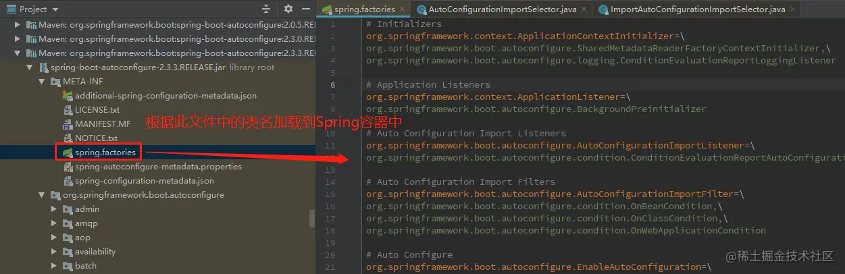Click the Project panel vertical scrollbar thumb
Viewport: 845px width, 274px height.
[x=312, y=218]
